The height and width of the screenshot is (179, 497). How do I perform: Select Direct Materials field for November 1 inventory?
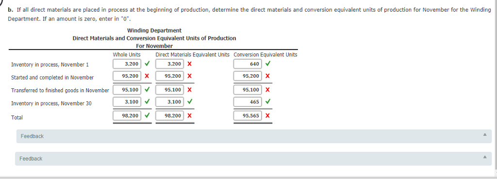point(169,64)
